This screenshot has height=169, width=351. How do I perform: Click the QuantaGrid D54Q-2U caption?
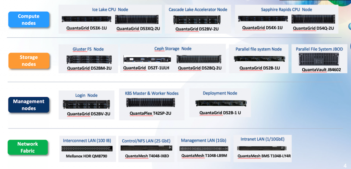point(313,28)
